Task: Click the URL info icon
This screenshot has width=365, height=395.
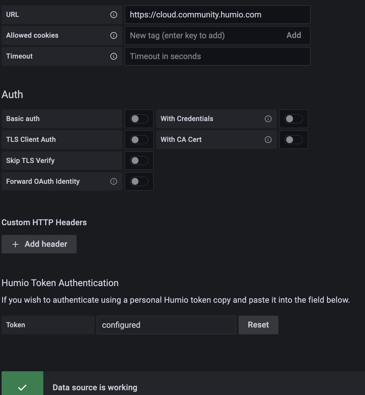Action: tap(114, 15)
